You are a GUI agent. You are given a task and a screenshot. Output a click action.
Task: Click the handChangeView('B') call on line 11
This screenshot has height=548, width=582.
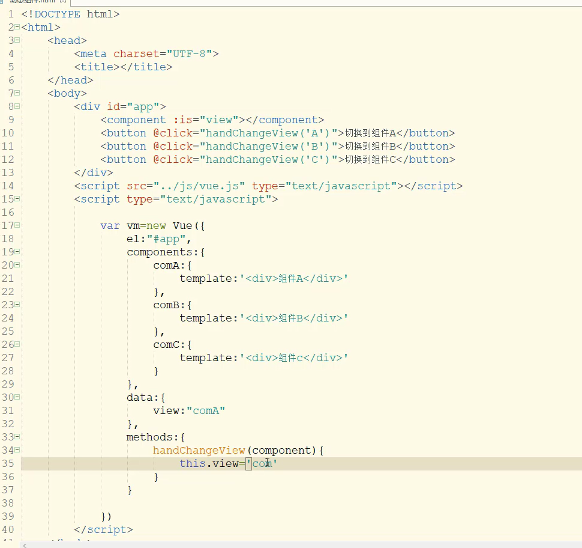(x=268, y=146)
